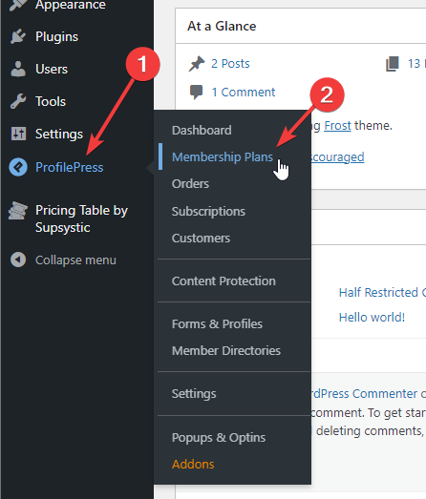Screen dimensions: 426x499
Task: Go to Forms & Profiles
Action: (217, 323)
